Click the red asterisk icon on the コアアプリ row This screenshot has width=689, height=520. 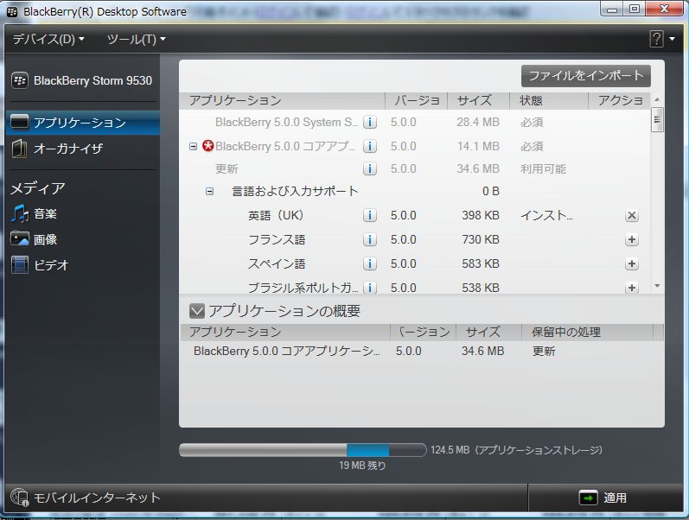[x=207, y=145]
